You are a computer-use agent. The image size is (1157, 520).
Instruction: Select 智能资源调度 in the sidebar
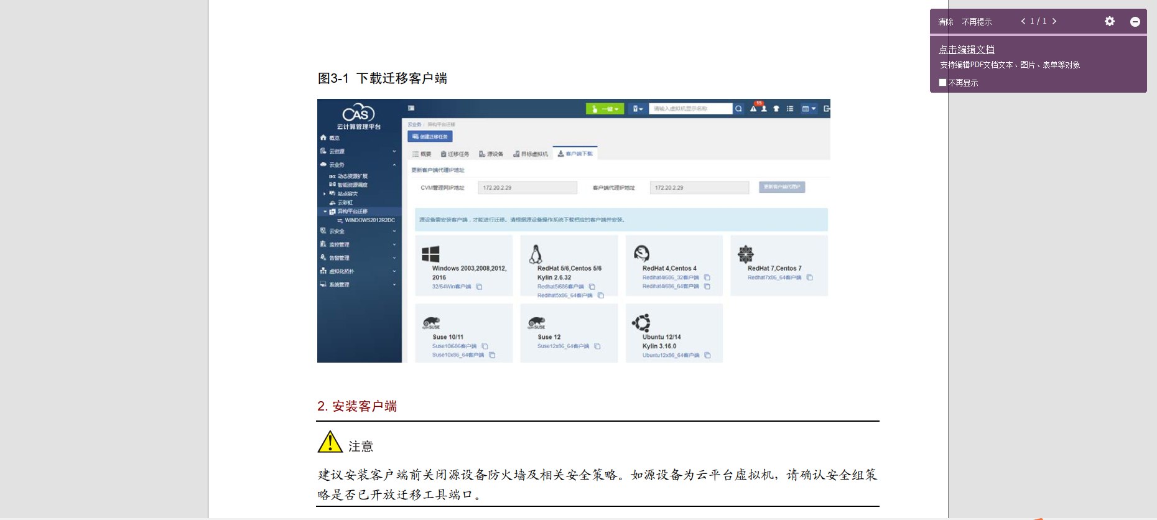coord(353,185)
